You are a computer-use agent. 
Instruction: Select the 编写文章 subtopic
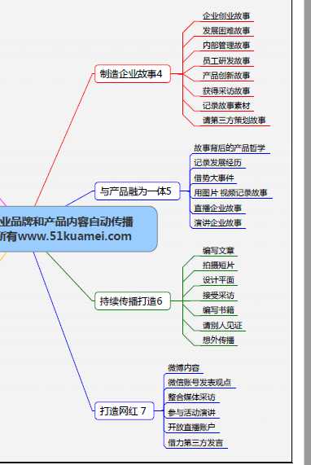point(218,251)
